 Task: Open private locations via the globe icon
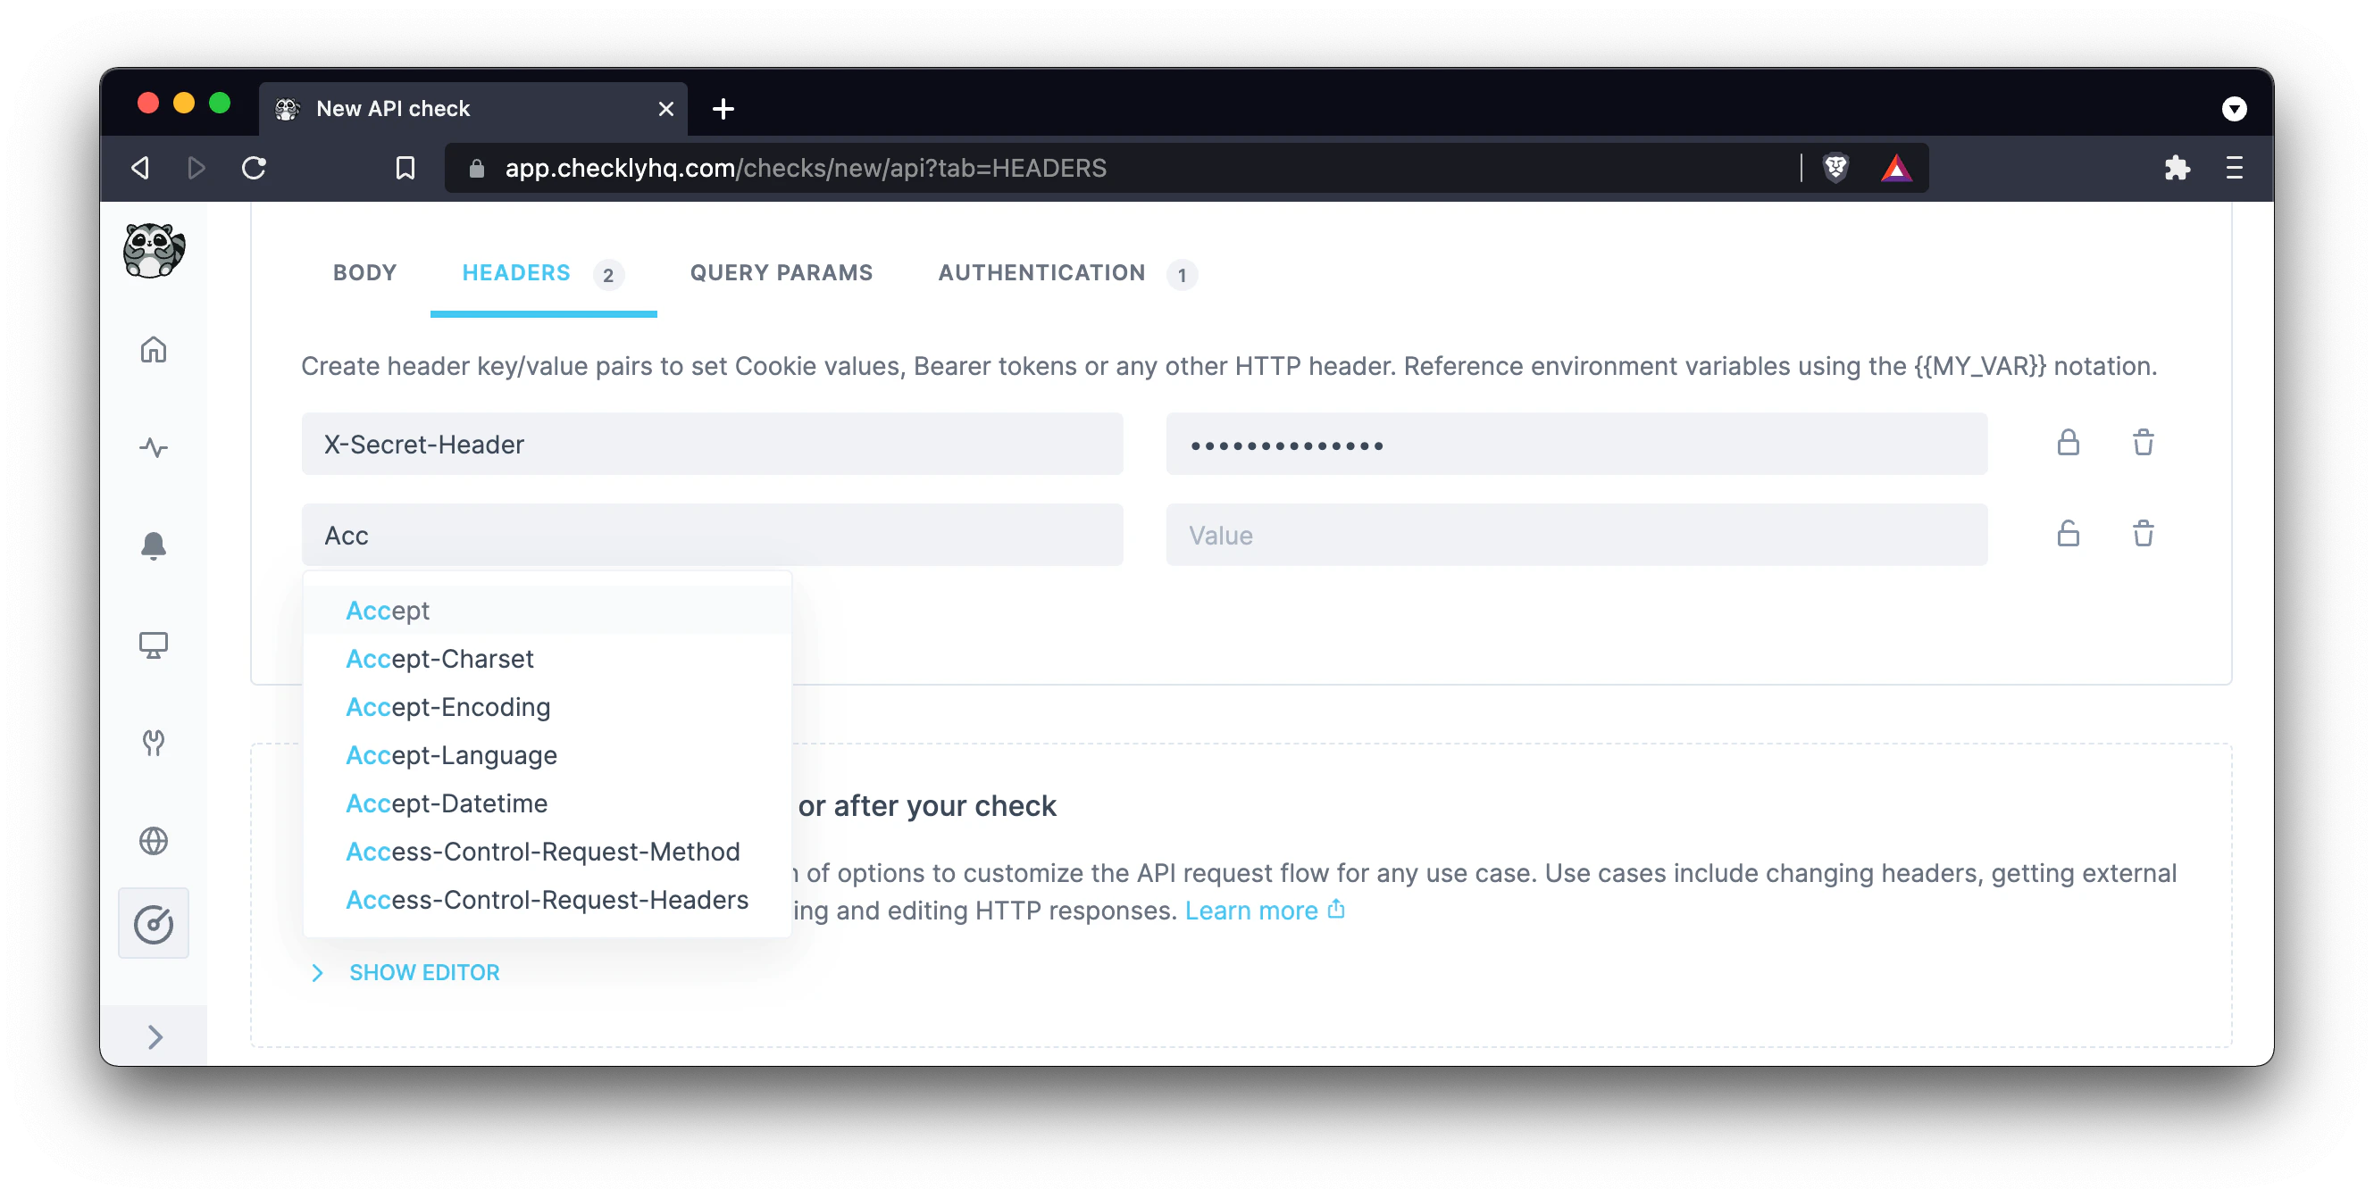point(153,840)
